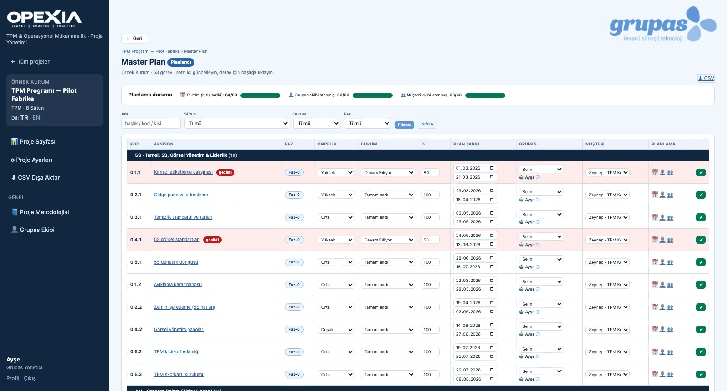Click the calendar icon in row 0.5.2
Viewport: 727px width, 391px height.
pos(654,352)
